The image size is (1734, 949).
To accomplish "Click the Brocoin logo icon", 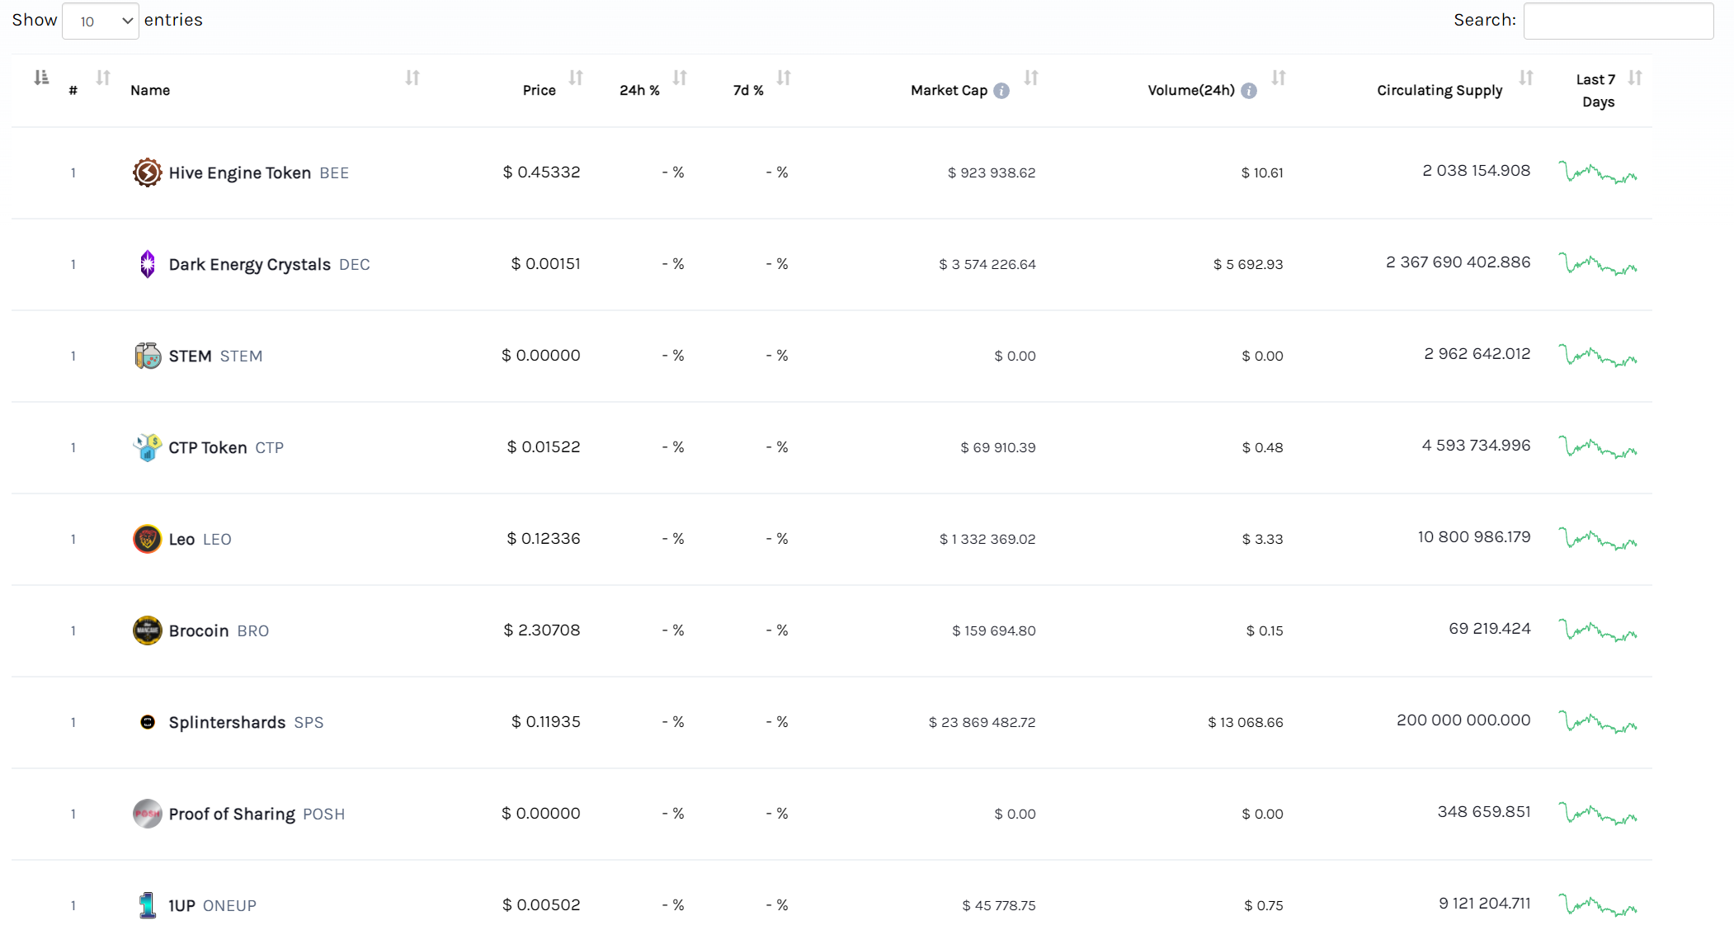I will 148,630.
